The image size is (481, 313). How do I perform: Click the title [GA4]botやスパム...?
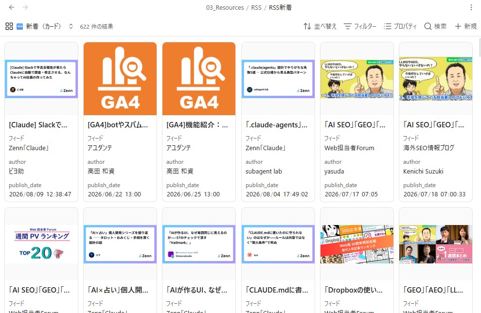tap(118, 125)
